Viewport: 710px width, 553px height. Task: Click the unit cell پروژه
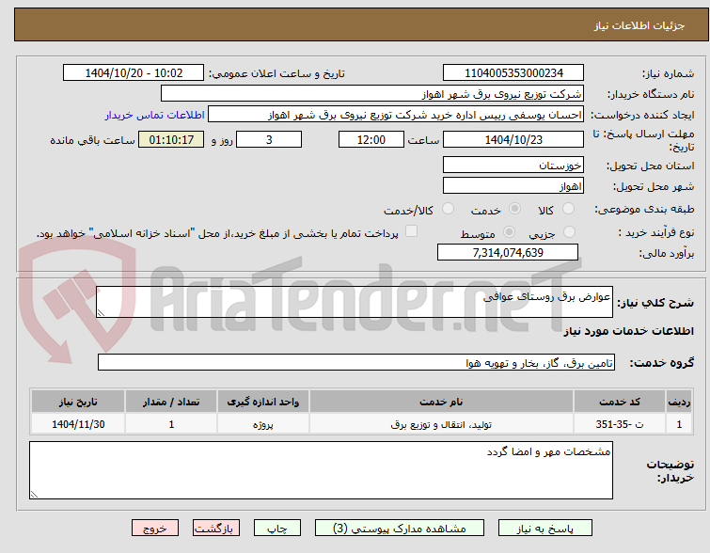click(x=263, y=424)
